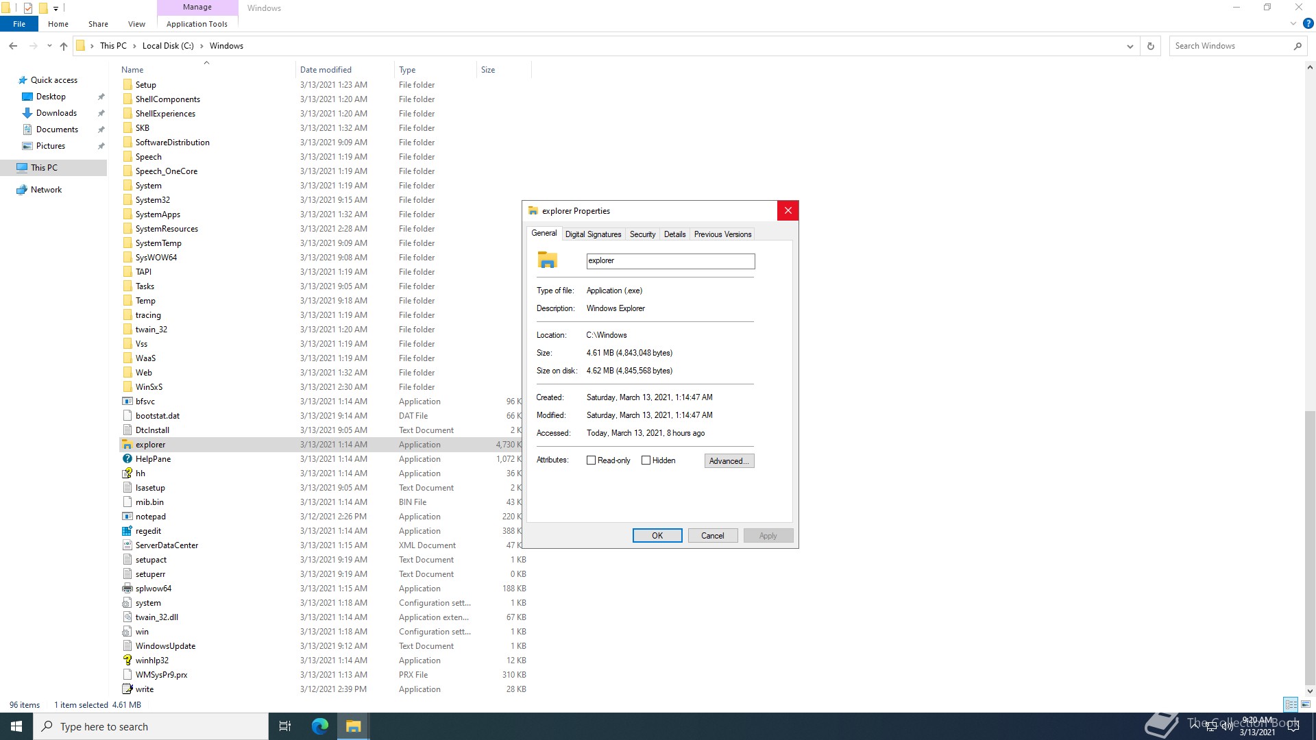Sort by Date modified column header
1316x740 pixels.
point(345,70)
